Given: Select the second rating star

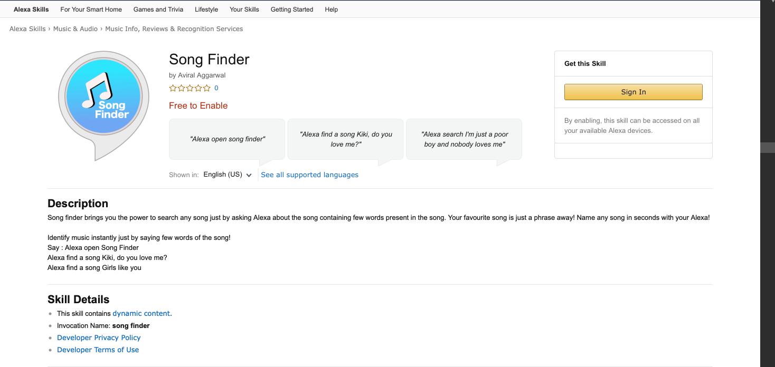Looking at the screenshot, I should pyautogui.click(x=181, y=88).
